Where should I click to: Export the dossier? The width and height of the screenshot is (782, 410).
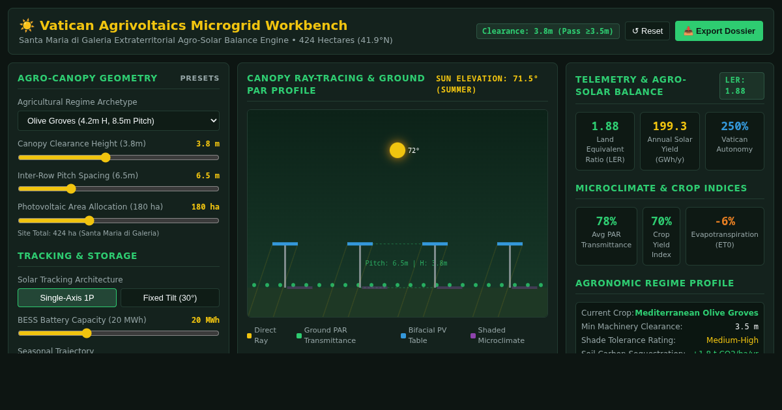pos(719,31)
